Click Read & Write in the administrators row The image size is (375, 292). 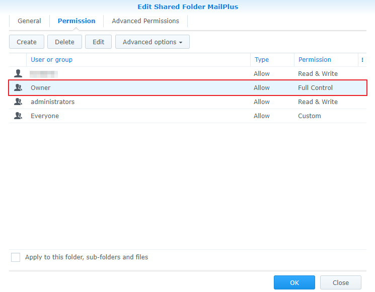318,102
